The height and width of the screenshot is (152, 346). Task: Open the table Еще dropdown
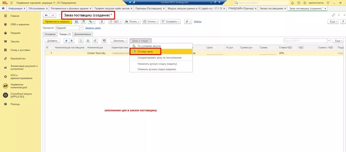click(338, 41)
